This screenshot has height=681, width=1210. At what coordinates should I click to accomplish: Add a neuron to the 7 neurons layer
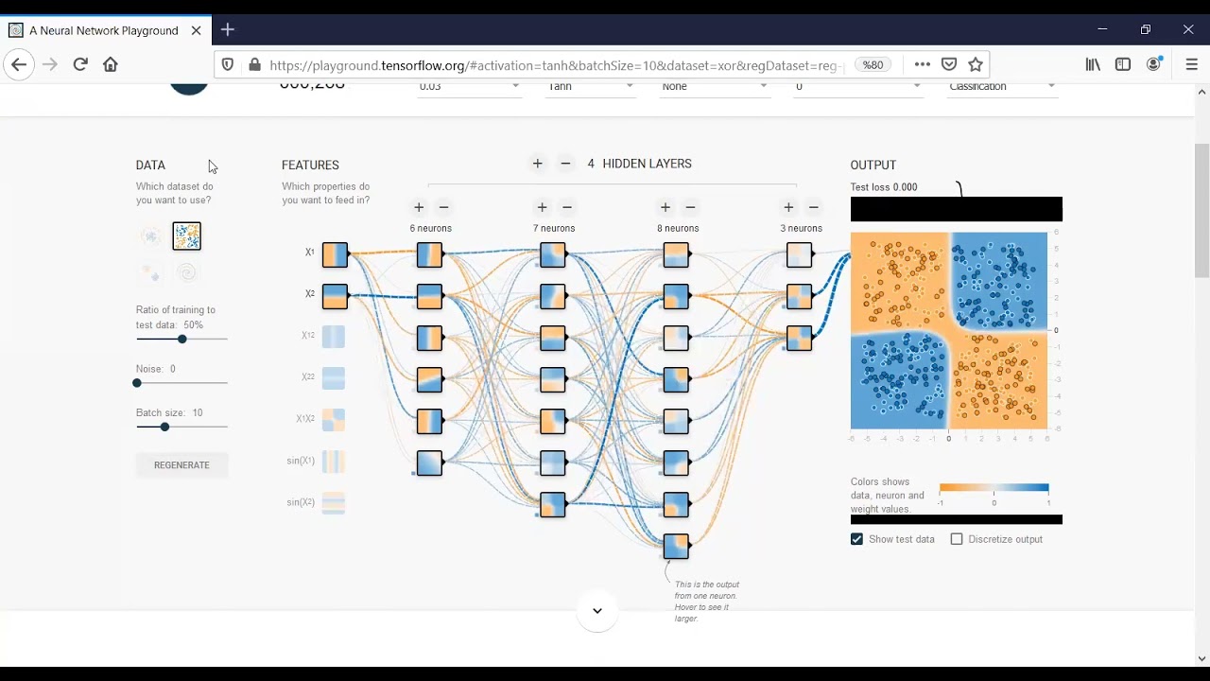[542, 207]
